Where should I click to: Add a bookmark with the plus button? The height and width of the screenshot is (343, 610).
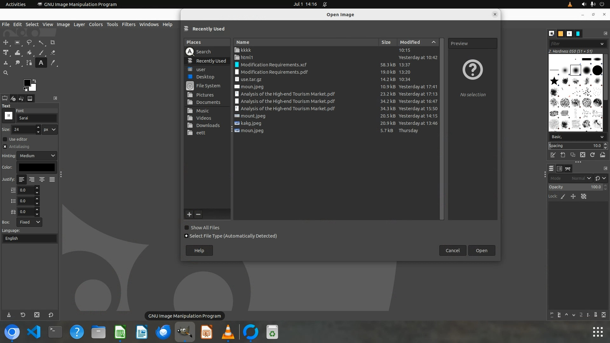[189, 214]
